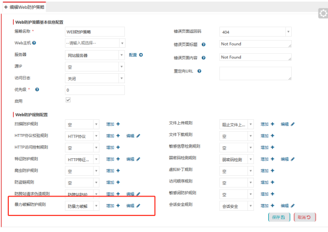Open the 源IP dropdown
This screenshot has width=328, height=232.
click(x=95, y=67)
